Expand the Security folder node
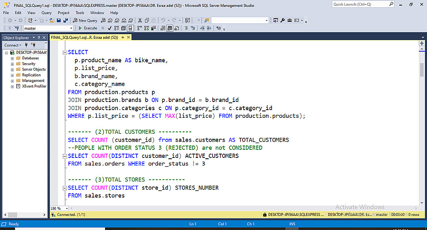Viewport: 427px width, 230px height. (x=12, y=64)
